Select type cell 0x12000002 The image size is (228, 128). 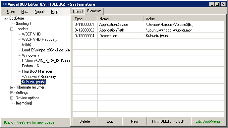tap(85, 30)
